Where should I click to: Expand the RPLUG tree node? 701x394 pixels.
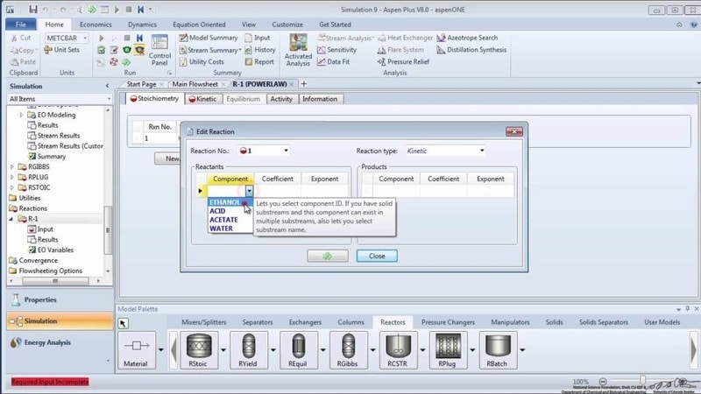12,177
